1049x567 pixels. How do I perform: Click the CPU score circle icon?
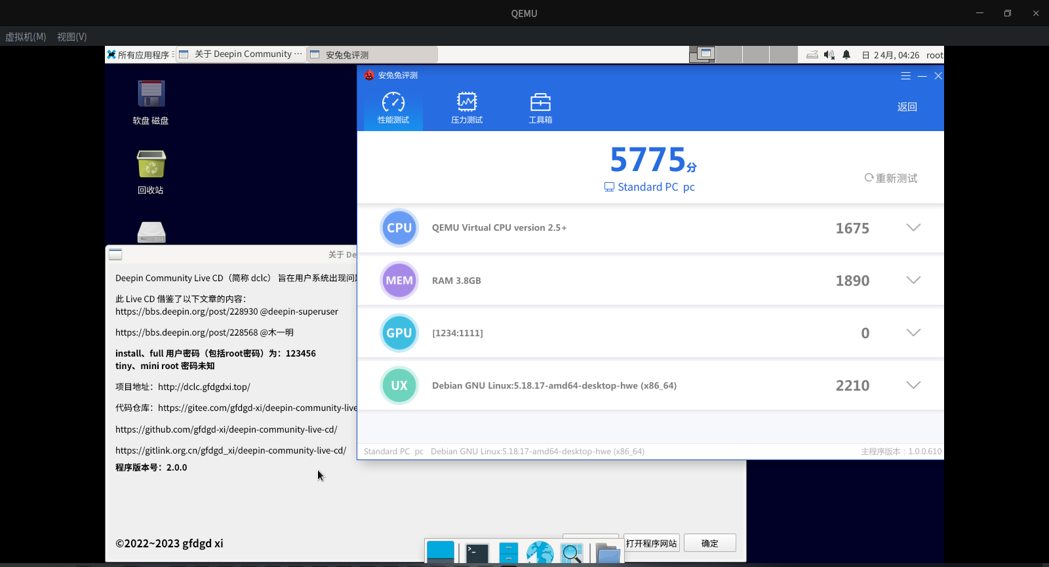[x=399, y=228]
